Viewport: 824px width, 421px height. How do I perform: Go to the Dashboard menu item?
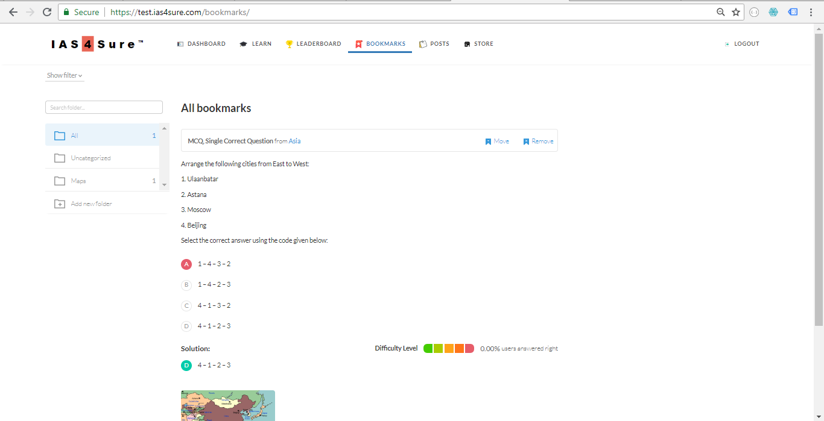point(201,44)
